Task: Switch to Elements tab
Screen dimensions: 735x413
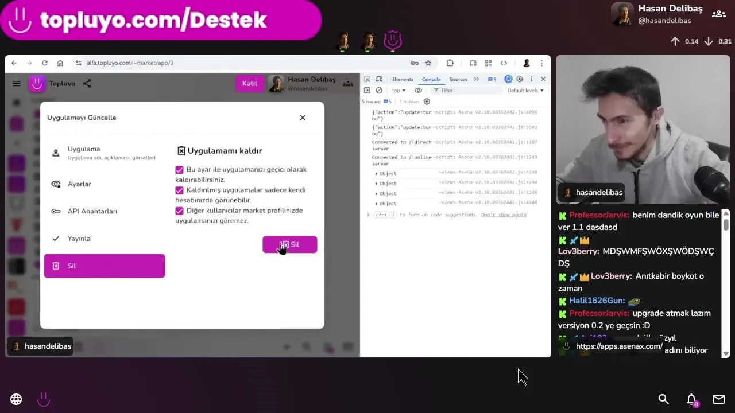Action: [x=403, y=79]
